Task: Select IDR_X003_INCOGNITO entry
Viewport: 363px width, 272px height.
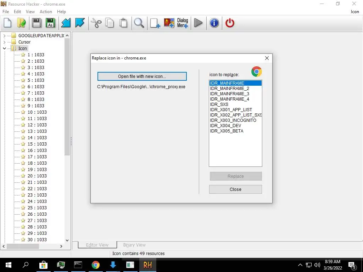Action: click(x=235, y=120)
